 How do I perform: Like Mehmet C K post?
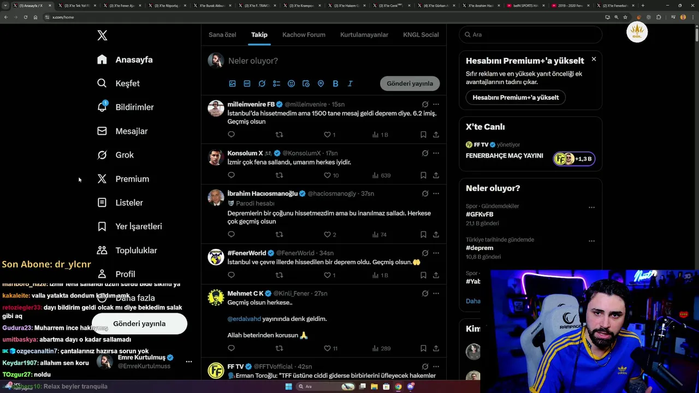(327, 348)
